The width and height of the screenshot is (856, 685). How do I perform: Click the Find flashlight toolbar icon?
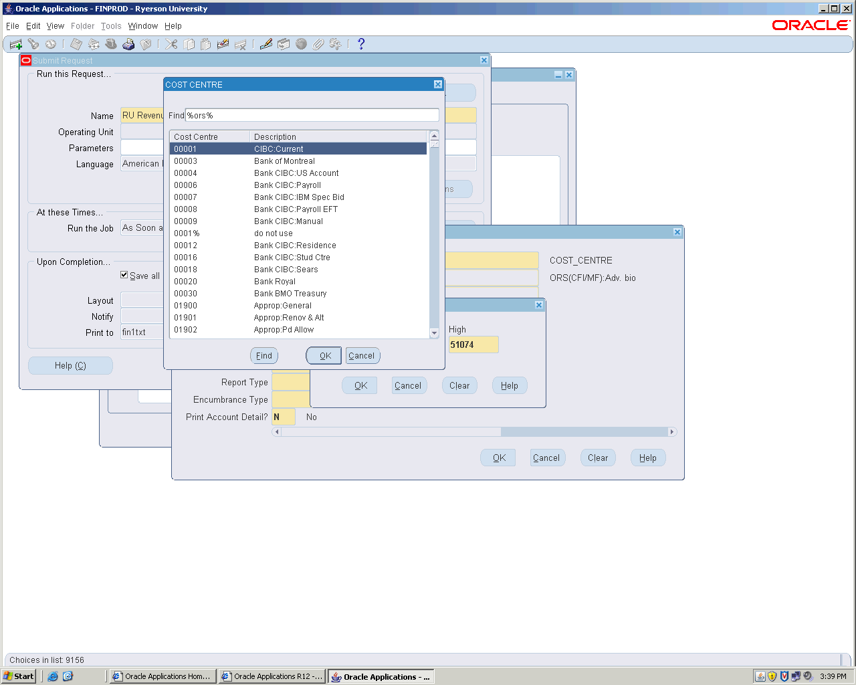33,44
